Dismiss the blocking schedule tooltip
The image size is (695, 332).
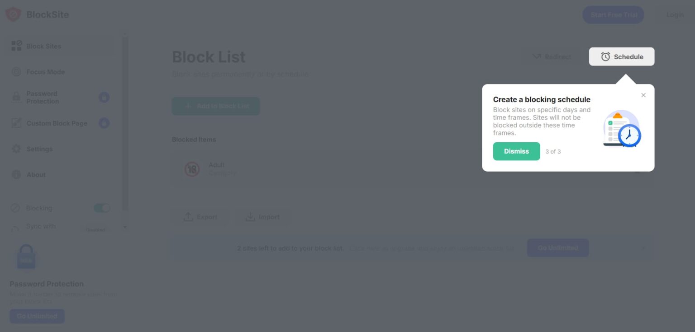516,151
